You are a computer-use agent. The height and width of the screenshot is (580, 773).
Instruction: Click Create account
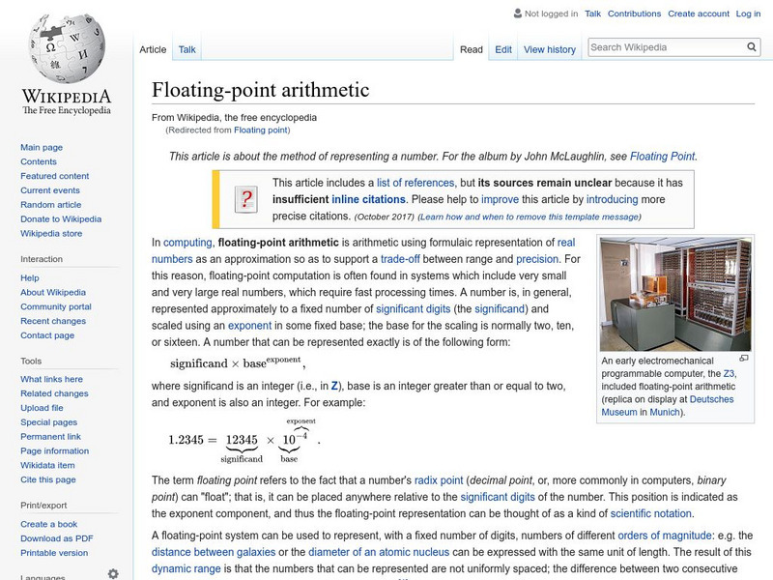(699, 14)
